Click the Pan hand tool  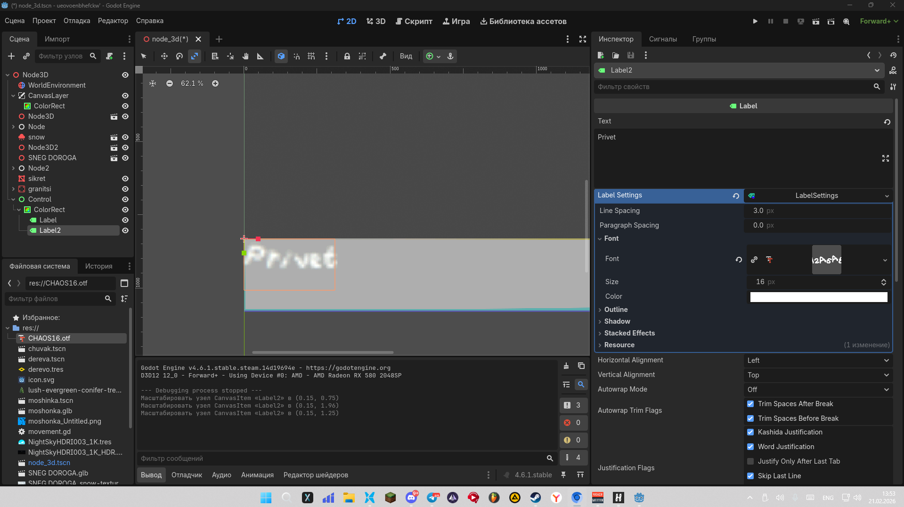pos(245,56)
